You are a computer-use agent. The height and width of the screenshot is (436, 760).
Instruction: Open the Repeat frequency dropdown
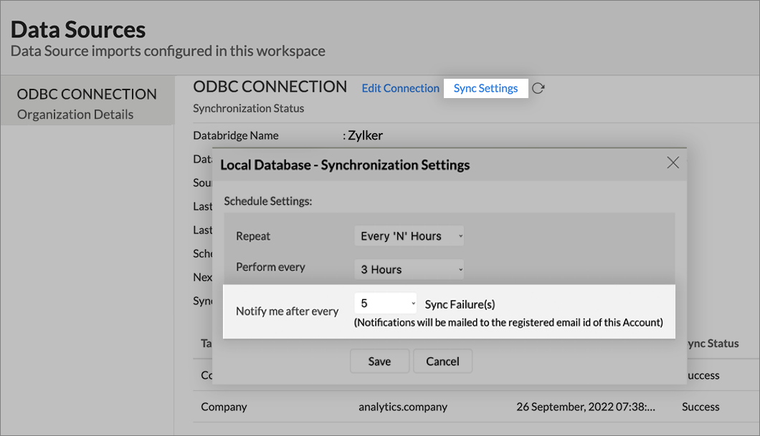(x=409, y=236)
